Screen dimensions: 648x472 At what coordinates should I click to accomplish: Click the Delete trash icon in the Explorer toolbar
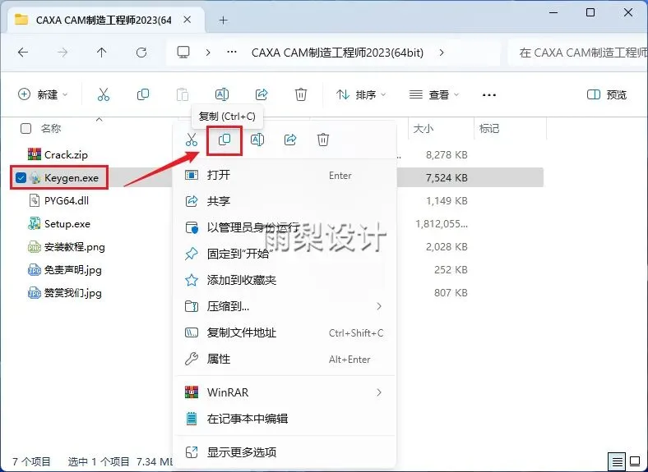pyautogui.click(x=301, y=94)
